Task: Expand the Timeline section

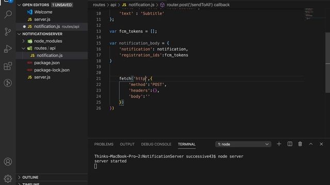Action: coord(19,184)
